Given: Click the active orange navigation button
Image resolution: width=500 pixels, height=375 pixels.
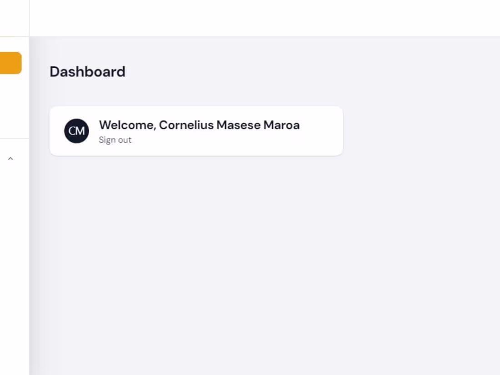Looking at the screenshot, I should tap(10, 63).
